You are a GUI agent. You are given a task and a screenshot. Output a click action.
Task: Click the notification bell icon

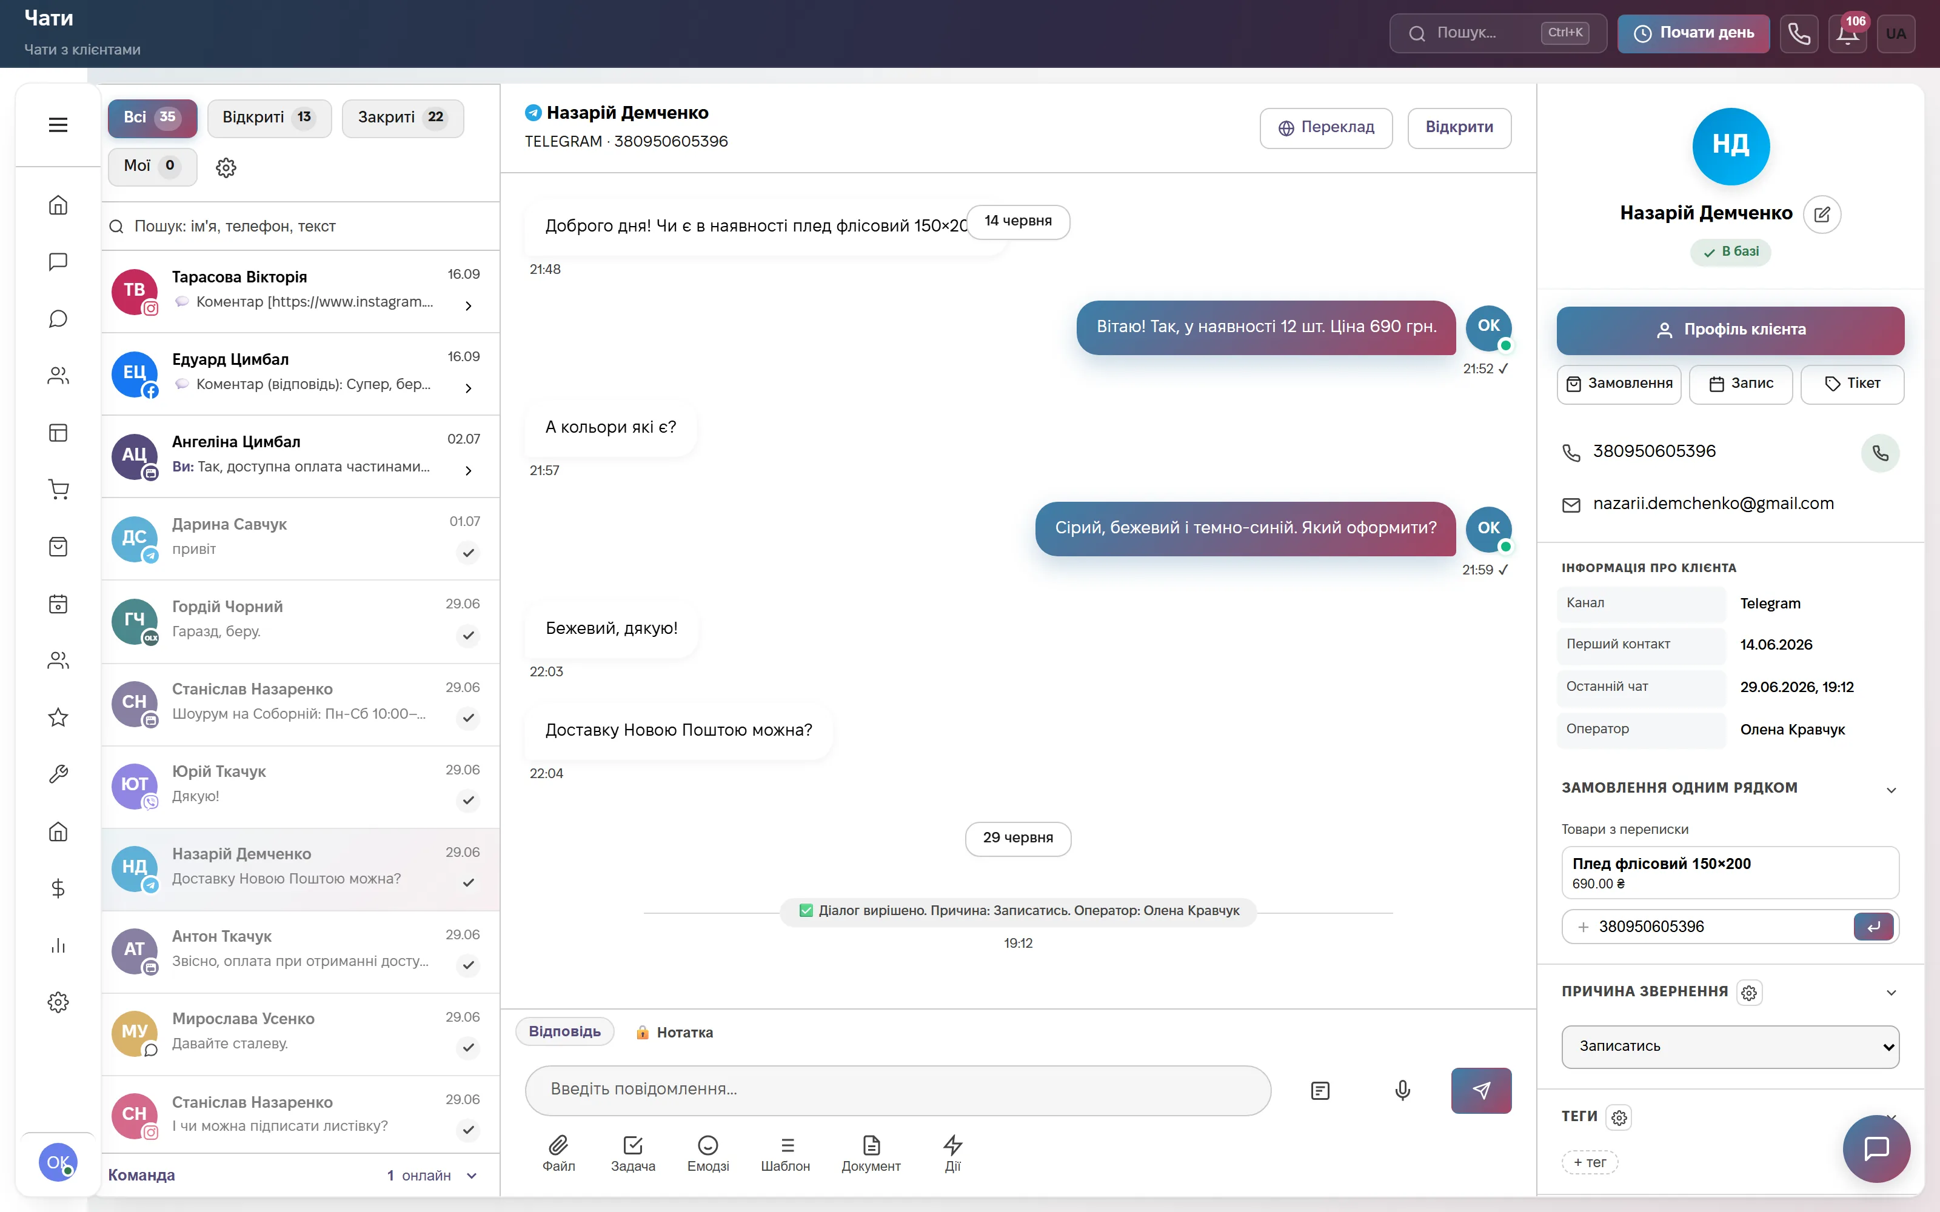[1848, 34]
